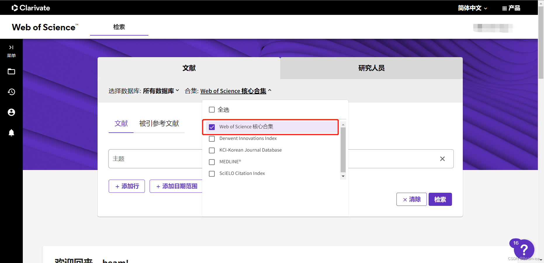Screen dimensions: 544x263
Task: Open the help question mark bubble
Action: click(524, 249)
